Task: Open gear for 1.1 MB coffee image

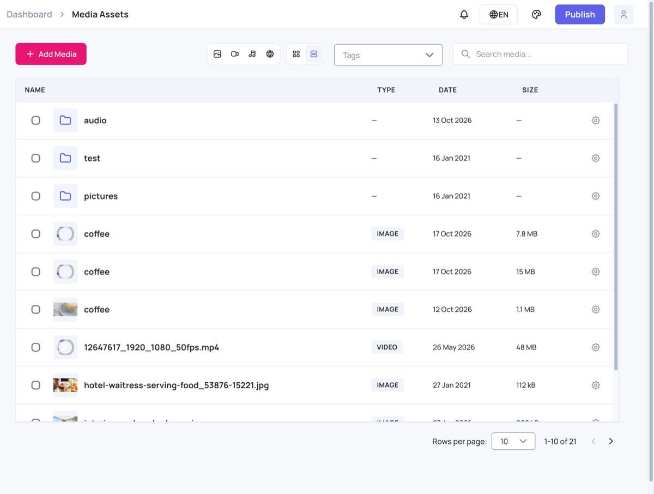Action: pos(596,310)
